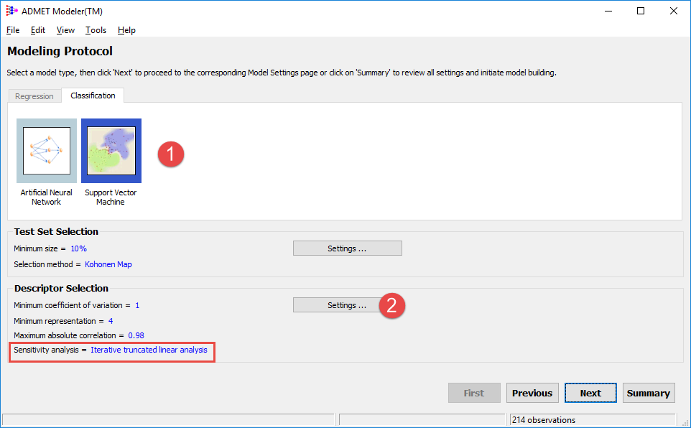Click the 'Descriptor Selection' group title
This screenshot has width=691, height=428.
[61, 288]
